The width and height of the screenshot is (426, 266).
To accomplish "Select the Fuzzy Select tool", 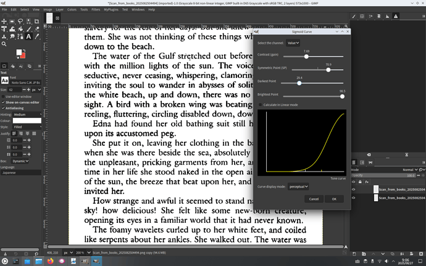I will tap(28, 21).
